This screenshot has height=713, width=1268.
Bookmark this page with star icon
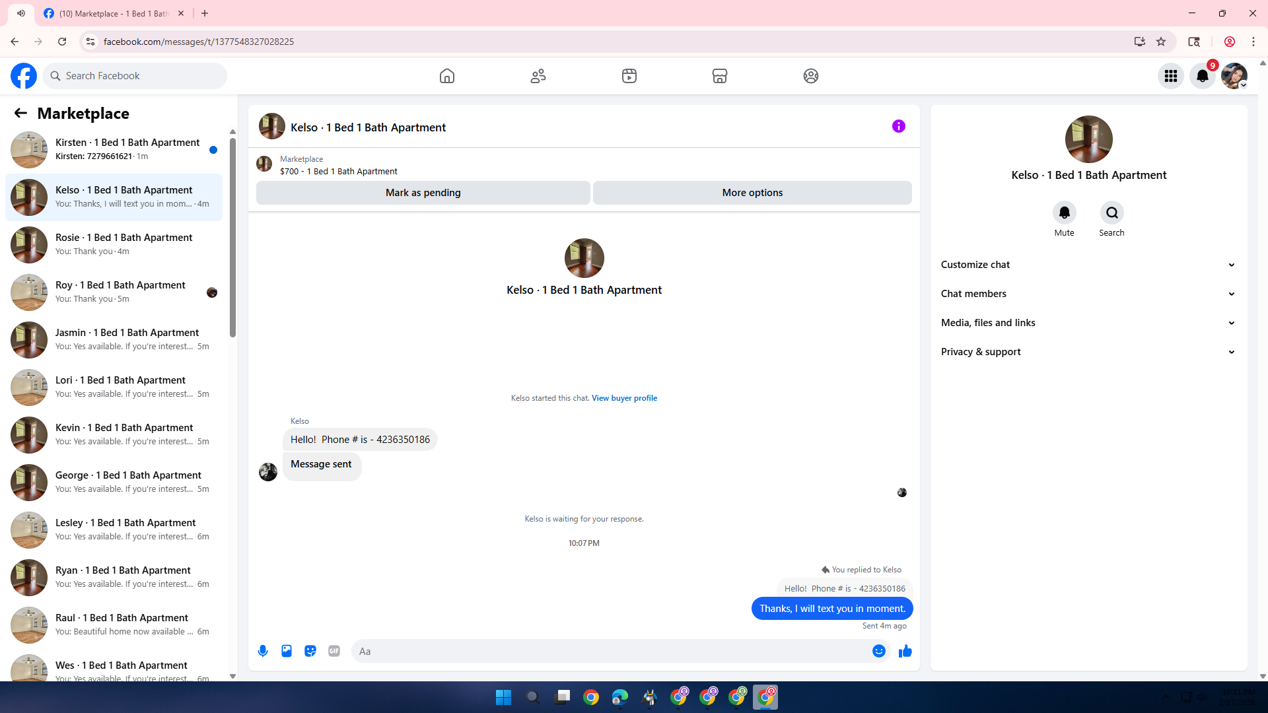[x=1161, y=42]
